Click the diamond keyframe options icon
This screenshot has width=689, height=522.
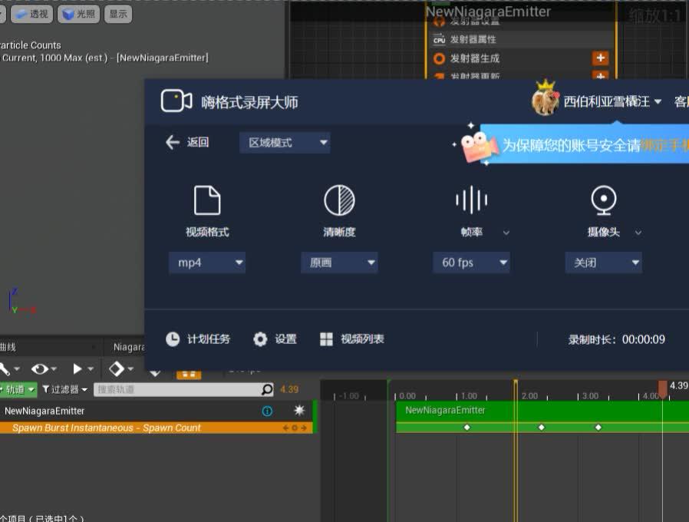(x=117, y=368)
